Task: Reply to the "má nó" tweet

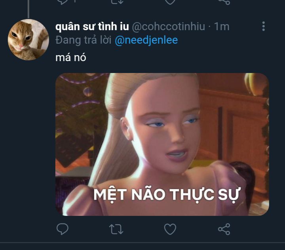Action: [63, 229]
